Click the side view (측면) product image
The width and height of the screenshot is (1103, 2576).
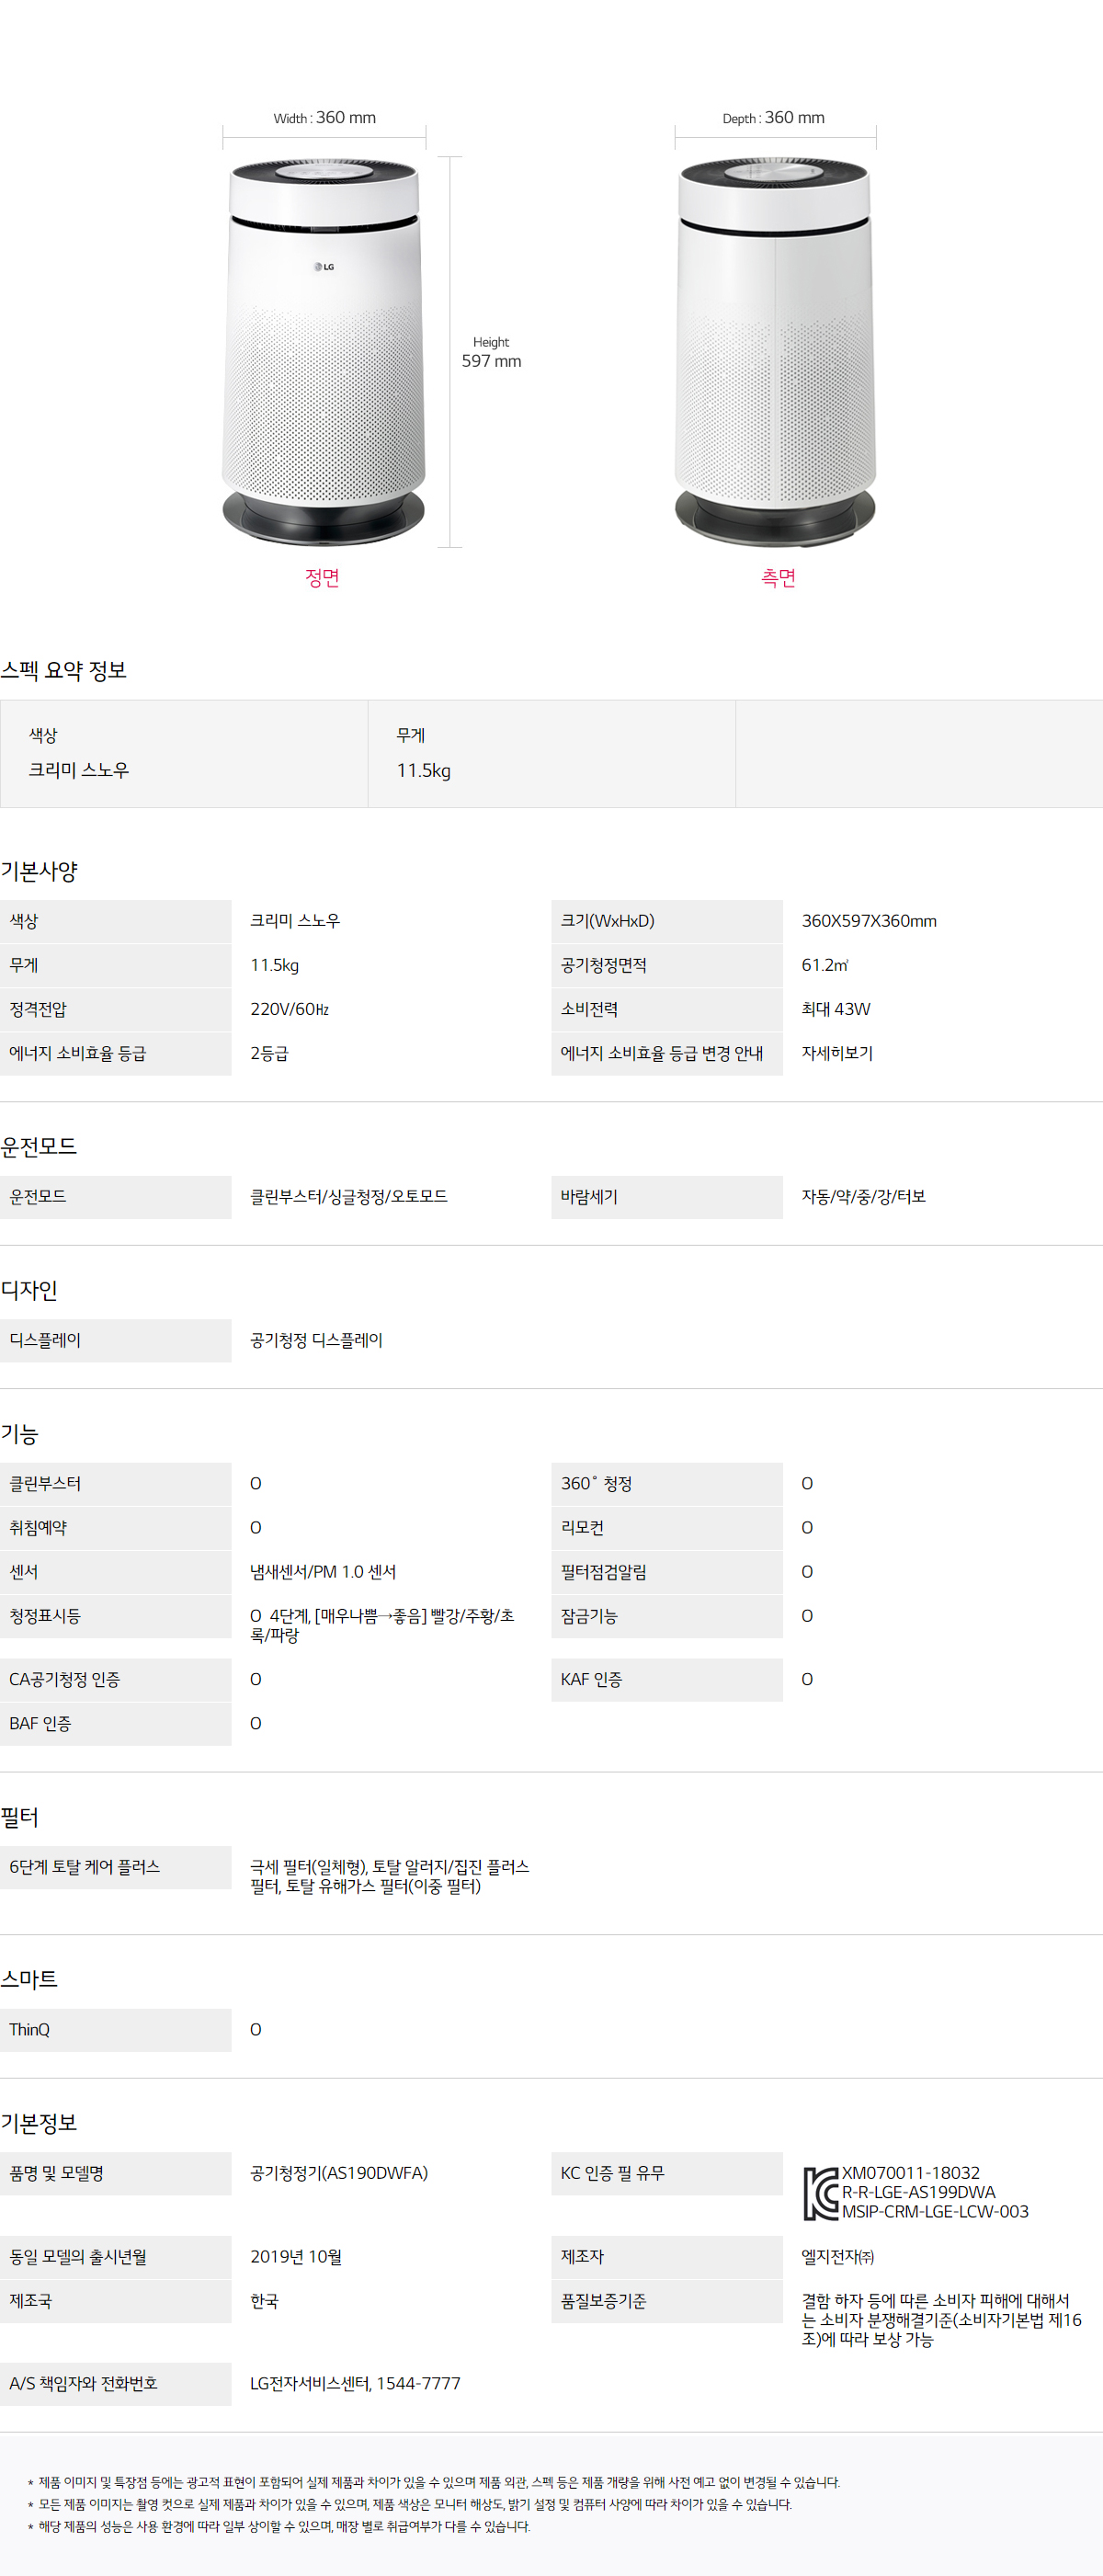[775, 350]
